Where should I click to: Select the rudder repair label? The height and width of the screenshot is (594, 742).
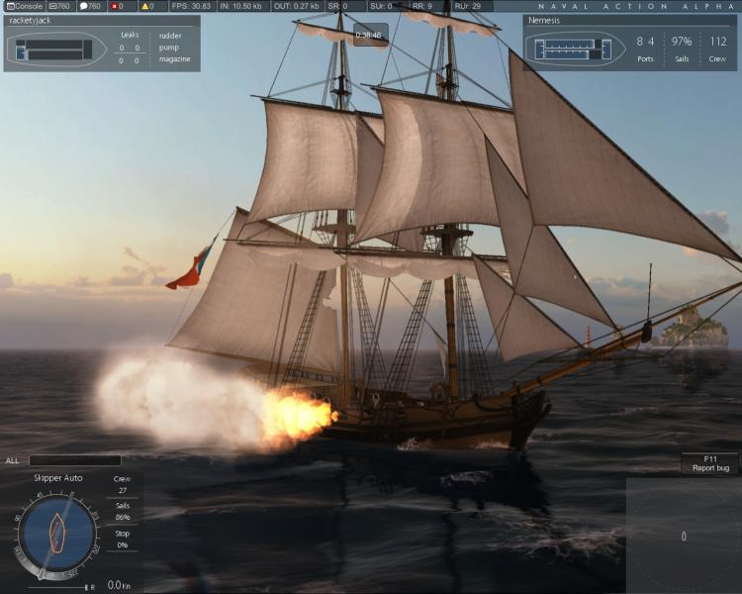pyautogui.click(x=170, y=36)
